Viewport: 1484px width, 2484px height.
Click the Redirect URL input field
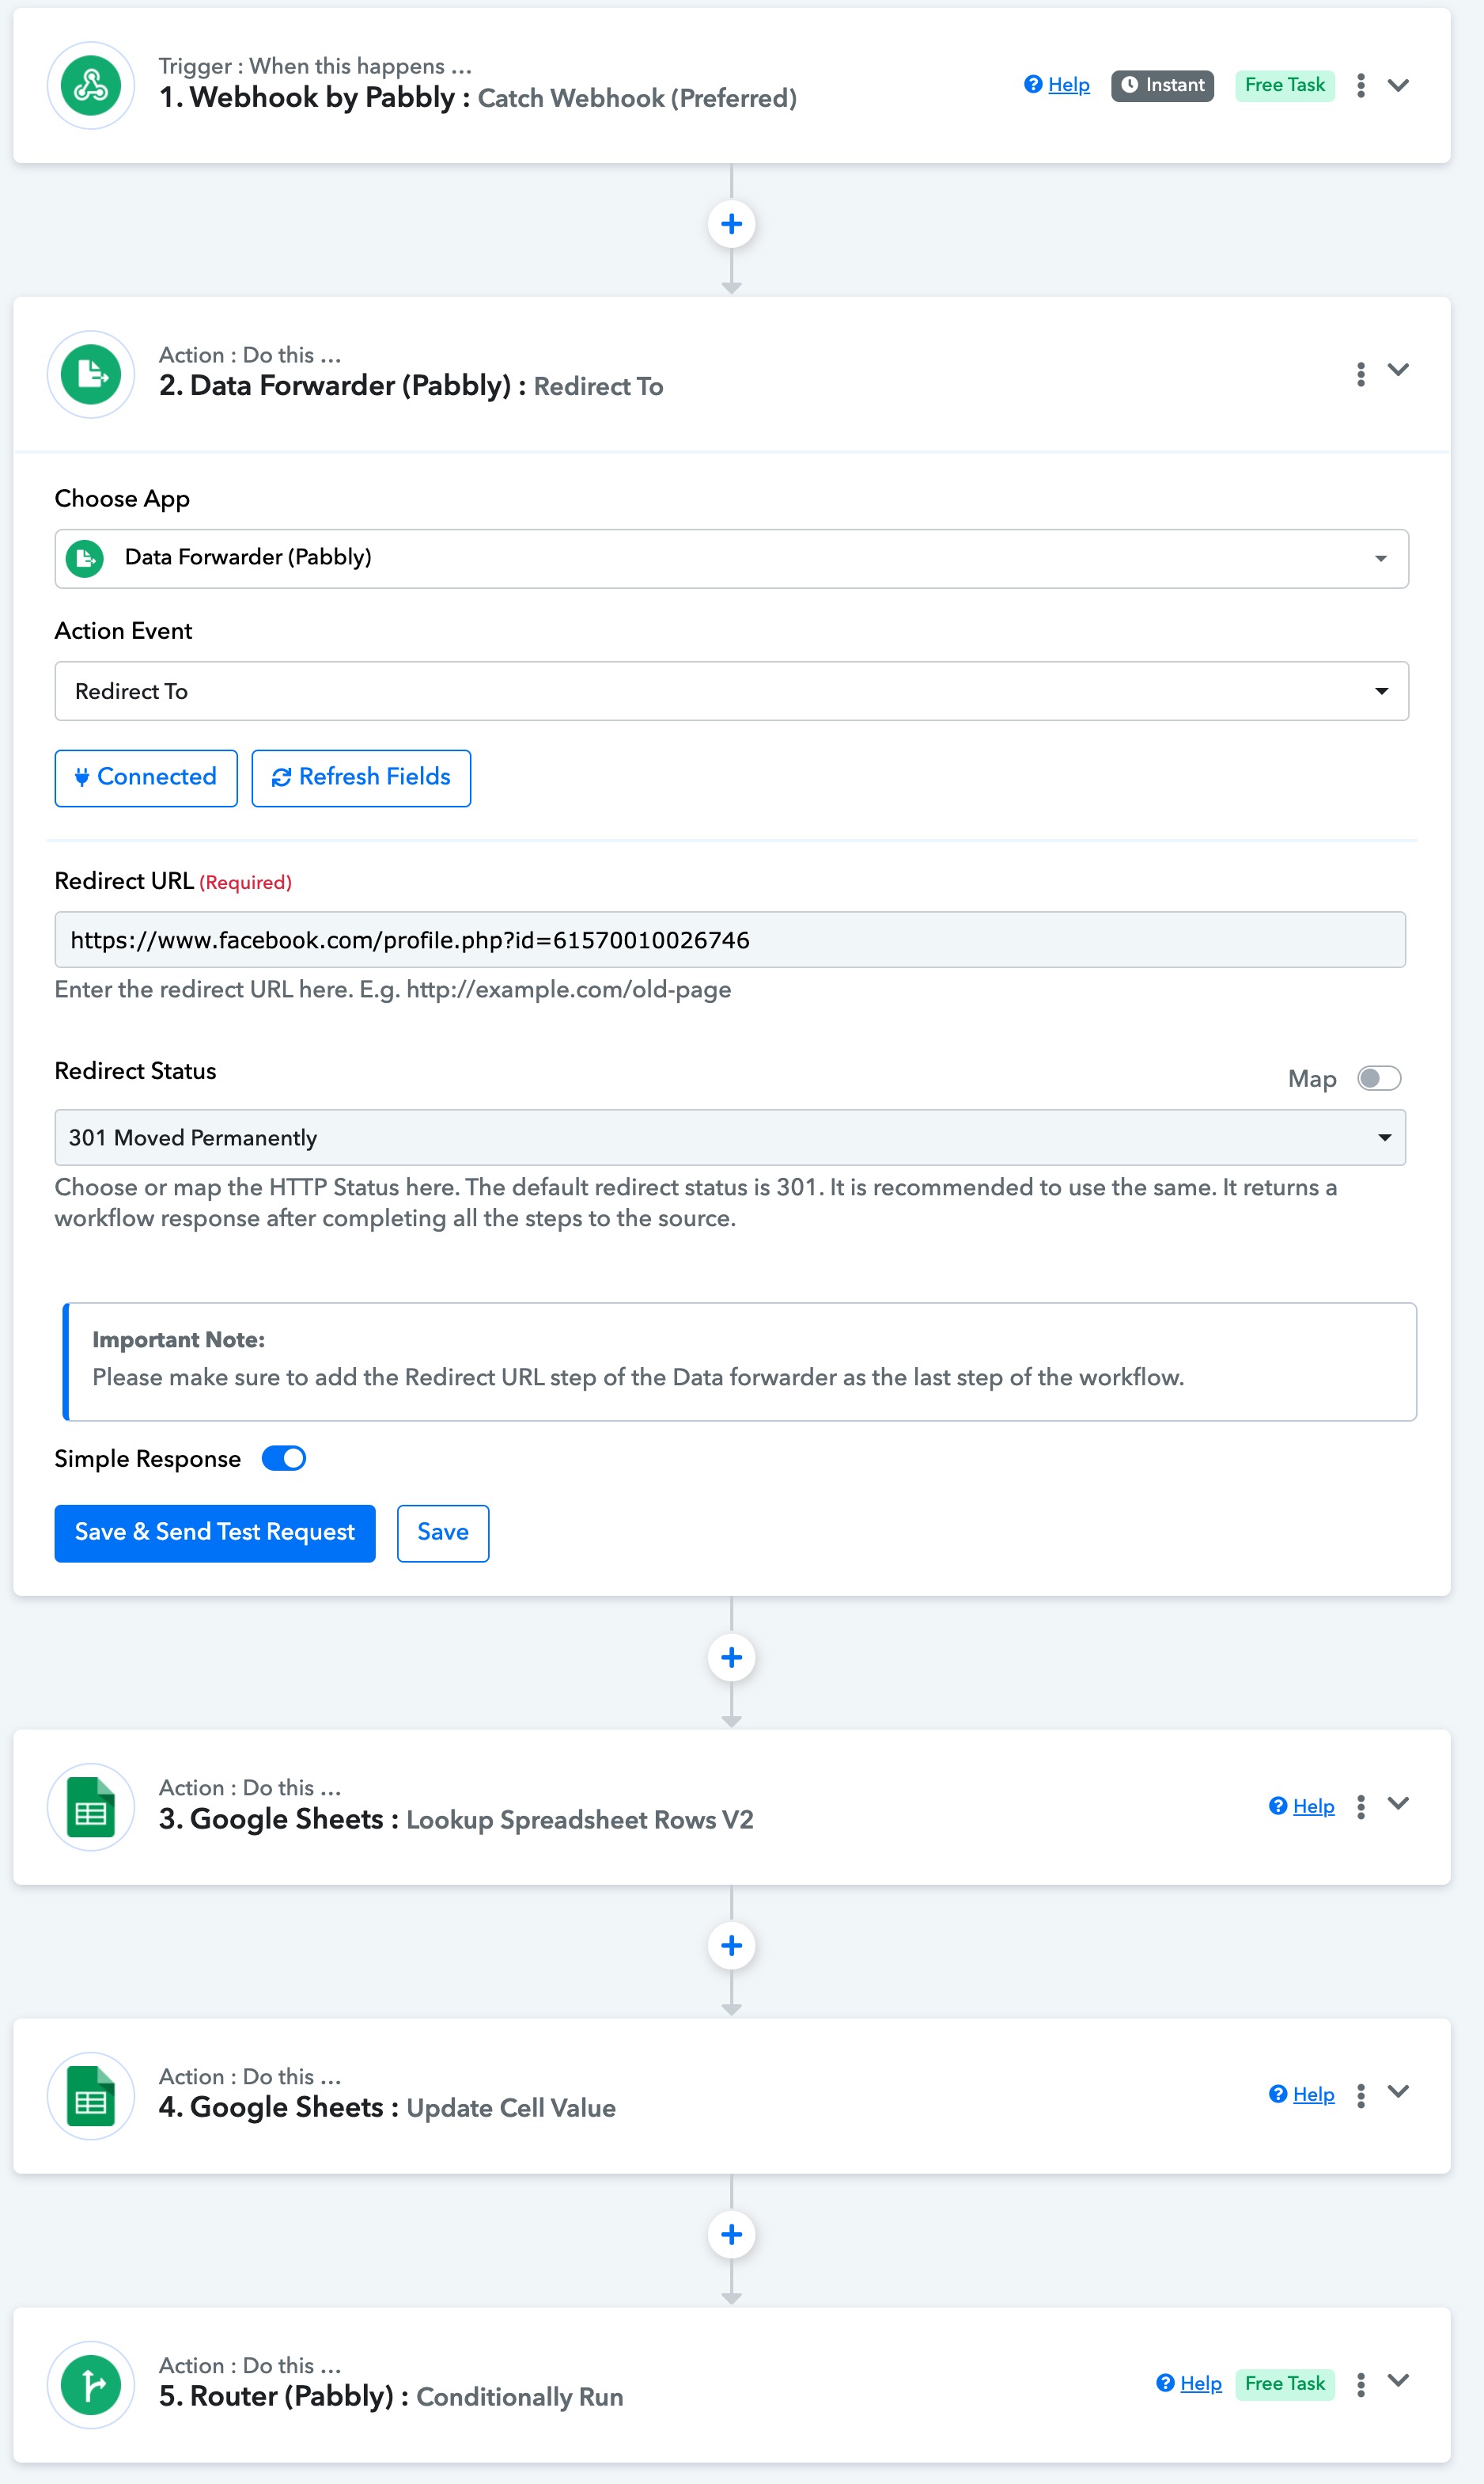point(730,940)
